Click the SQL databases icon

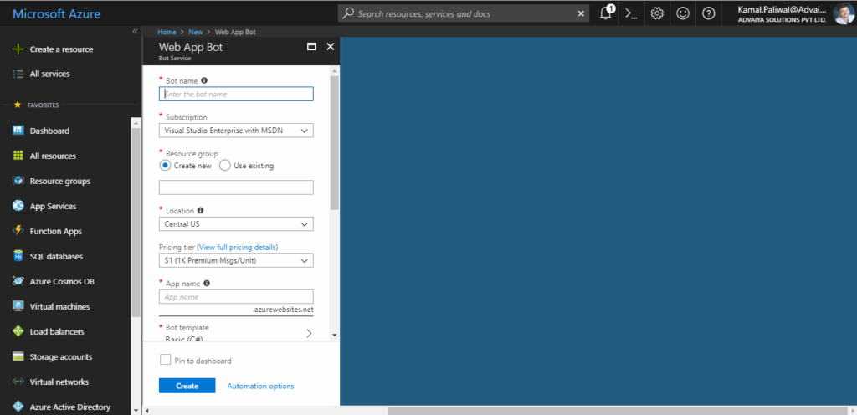18,256
